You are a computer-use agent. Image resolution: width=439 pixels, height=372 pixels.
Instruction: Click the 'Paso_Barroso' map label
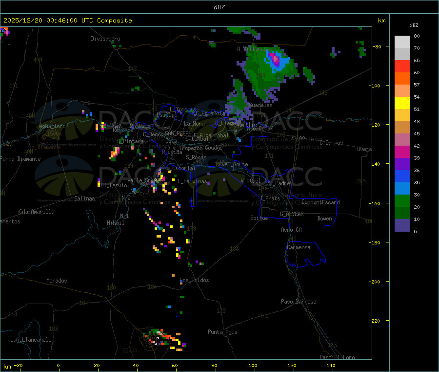[x=299, y=302]
